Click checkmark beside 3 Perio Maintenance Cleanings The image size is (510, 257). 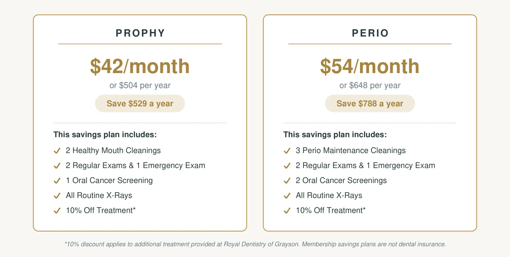pyautogui.click(x=287, y=151)
